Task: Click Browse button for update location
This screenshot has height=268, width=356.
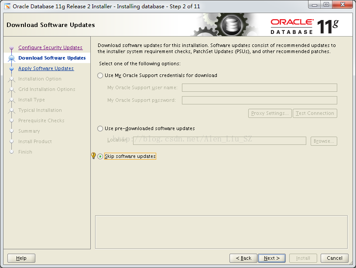Action: 324,141
